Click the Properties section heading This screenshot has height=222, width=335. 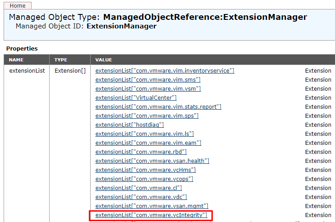22,49
